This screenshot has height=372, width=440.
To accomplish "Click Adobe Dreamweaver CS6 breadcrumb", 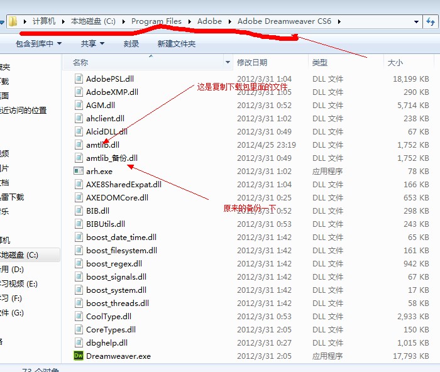I will click(x=284, y=21).
